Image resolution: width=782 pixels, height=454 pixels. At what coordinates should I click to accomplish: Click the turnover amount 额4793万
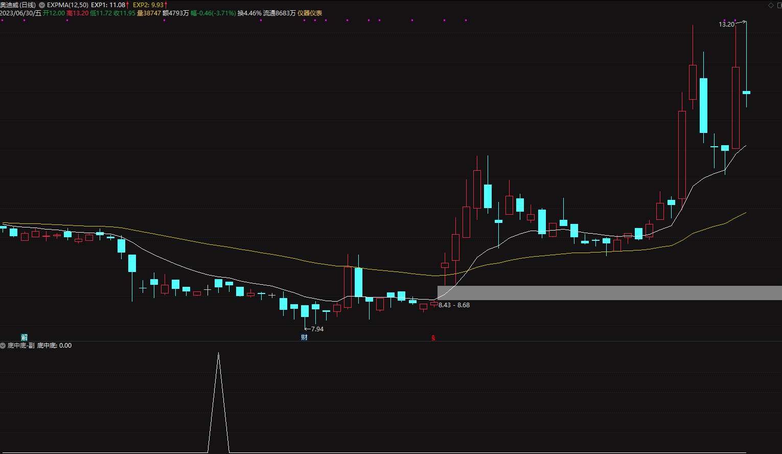[175, 13]
